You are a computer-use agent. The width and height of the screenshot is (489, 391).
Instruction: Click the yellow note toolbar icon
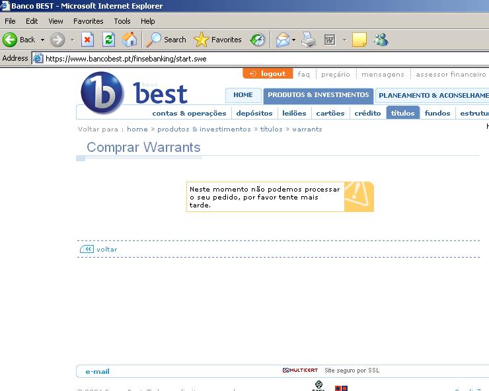point(359,40)
